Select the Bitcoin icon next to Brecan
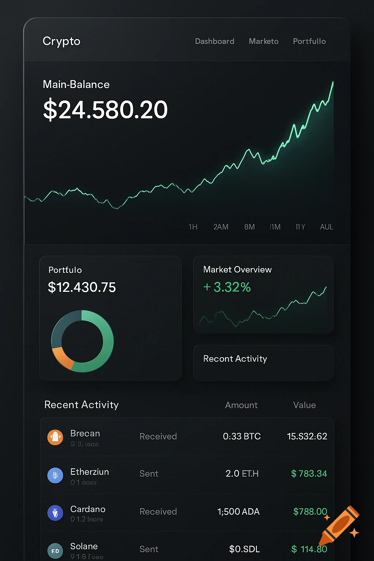The height and width of the screenshot is (561, 374). tap(55, 437)
